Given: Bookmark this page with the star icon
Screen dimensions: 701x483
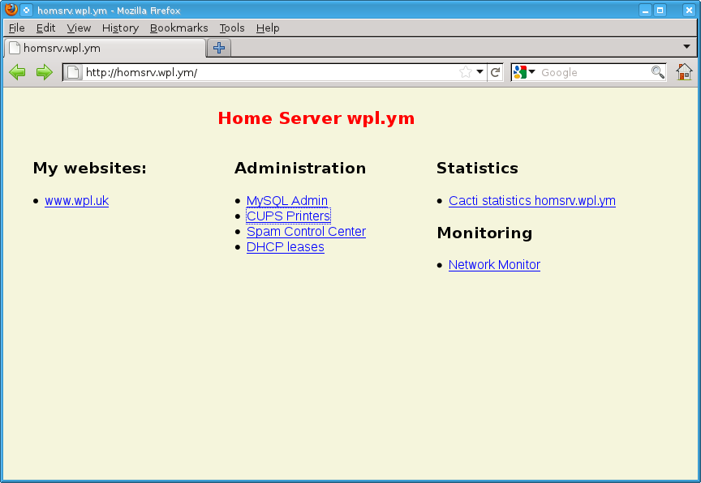Looking at the screenshot, I should pos(466,72).
